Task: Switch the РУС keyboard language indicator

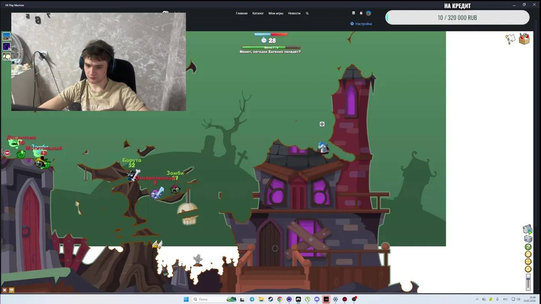Action: pyautogui.click(x=505, y=299)
